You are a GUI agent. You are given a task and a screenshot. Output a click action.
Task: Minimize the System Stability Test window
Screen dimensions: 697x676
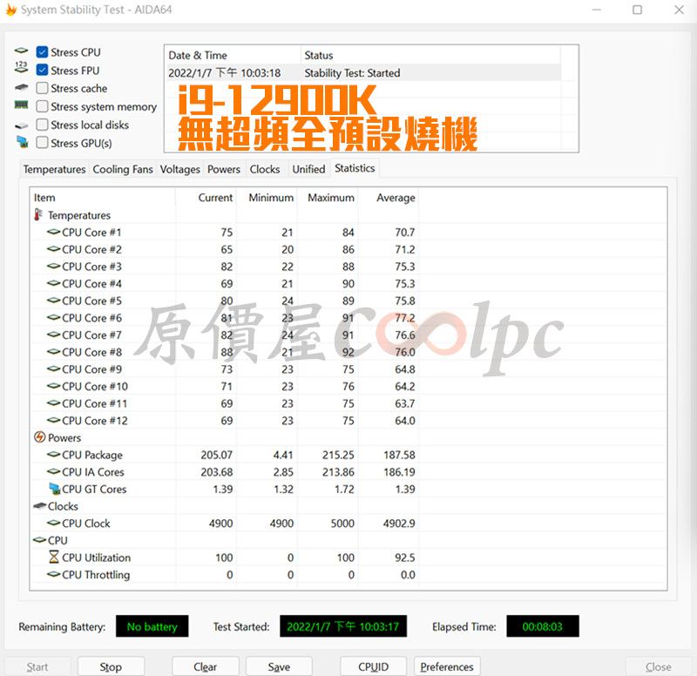click(597, 10)
